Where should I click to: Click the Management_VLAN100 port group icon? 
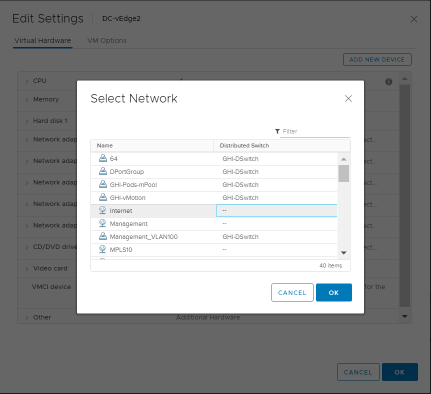103,236
